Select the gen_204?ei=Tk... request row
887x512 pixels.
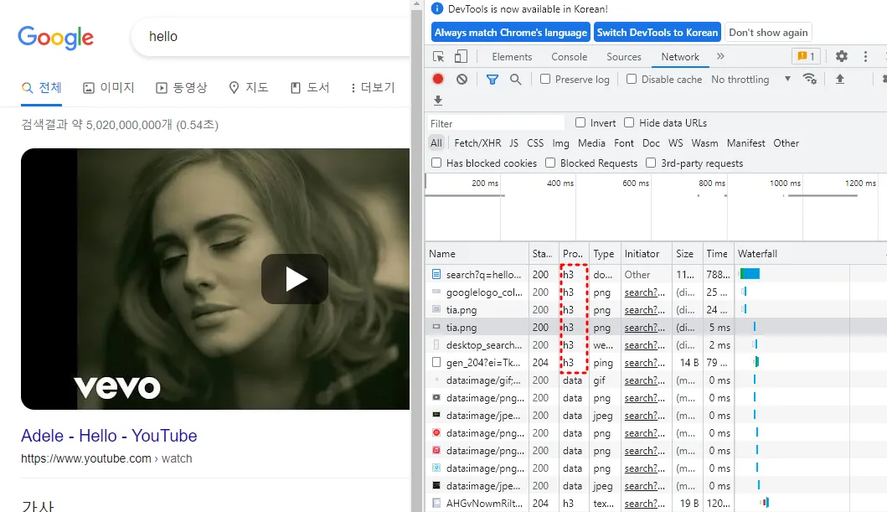coord(656,362)
